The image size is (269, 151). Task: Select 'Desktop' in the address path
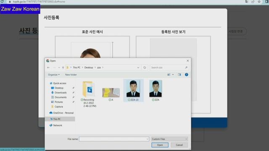(x=89, y=68)
